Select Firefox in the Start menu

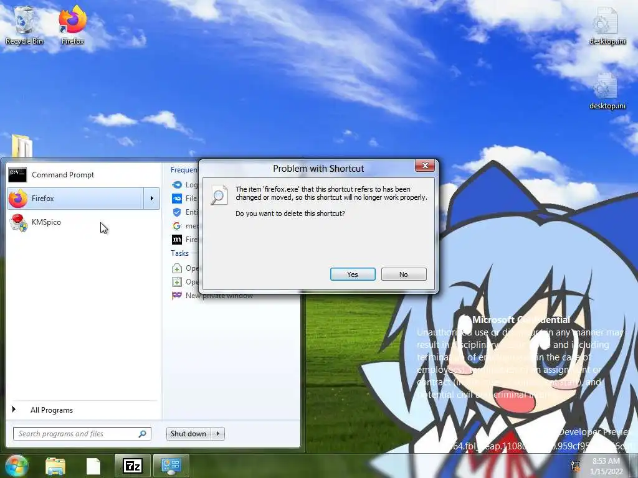click(75, 199)
